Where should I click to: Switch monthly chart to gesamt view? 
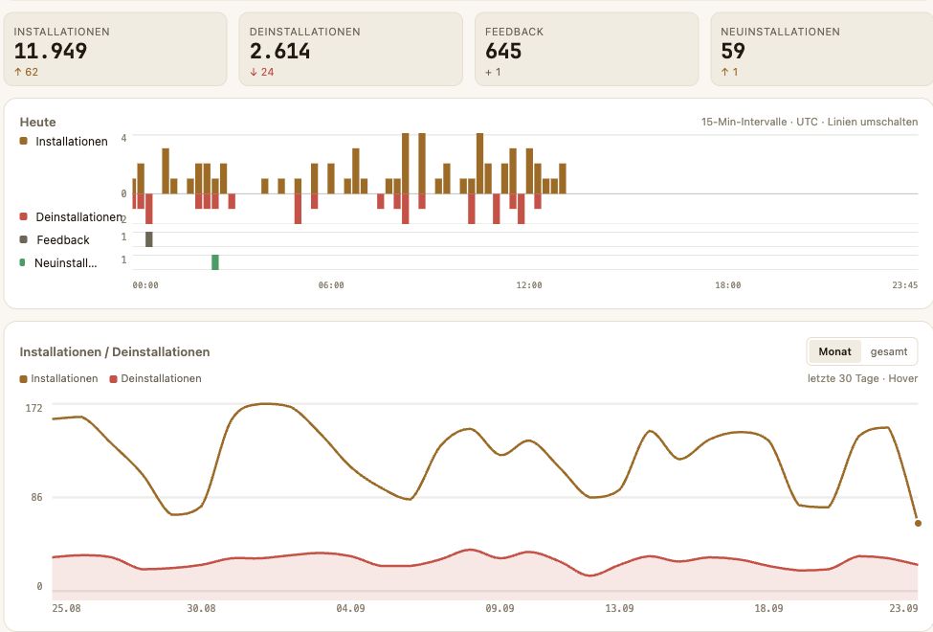pos(888,351)
